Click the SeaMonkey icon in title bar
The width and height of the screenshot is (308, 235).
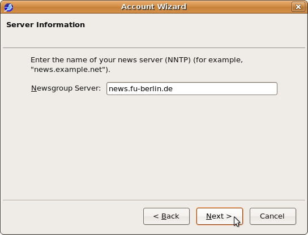coord(8,7)
